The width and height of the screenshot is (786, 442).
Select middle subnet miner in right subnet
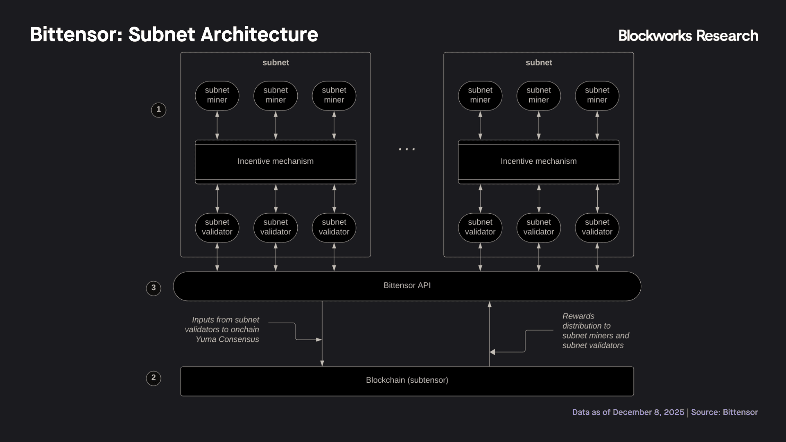539,95
